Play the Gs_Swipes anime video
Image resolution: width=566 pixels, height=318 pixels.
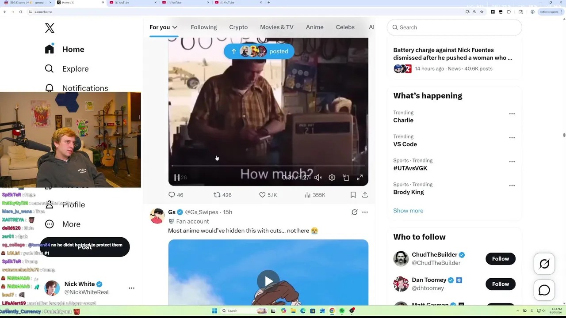pyautogui.click(x=268, y=281)
